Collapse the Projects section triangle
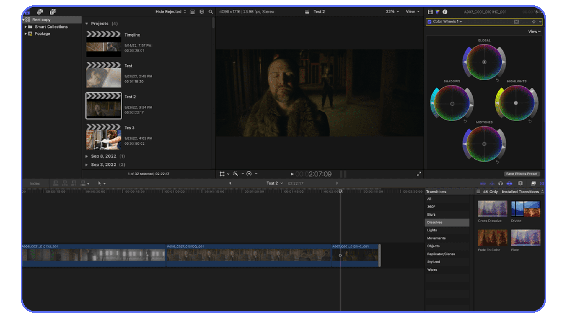Image resolution: width=567 pixels, height=318 pixels. point(87,24)
